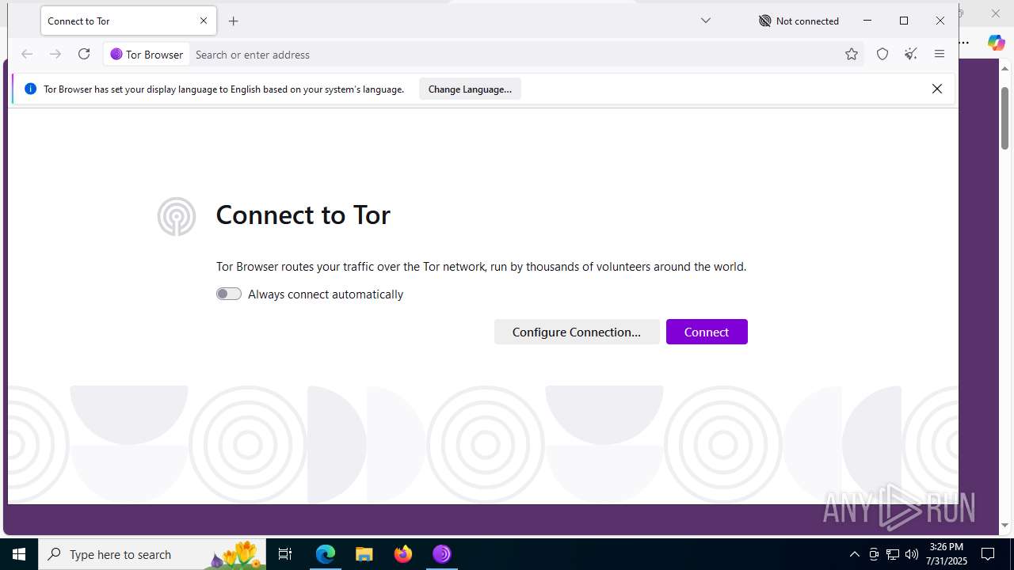Click the Tor Browser identity icon
Screen dimensions: 1014x570
click(x=147, y=55)
